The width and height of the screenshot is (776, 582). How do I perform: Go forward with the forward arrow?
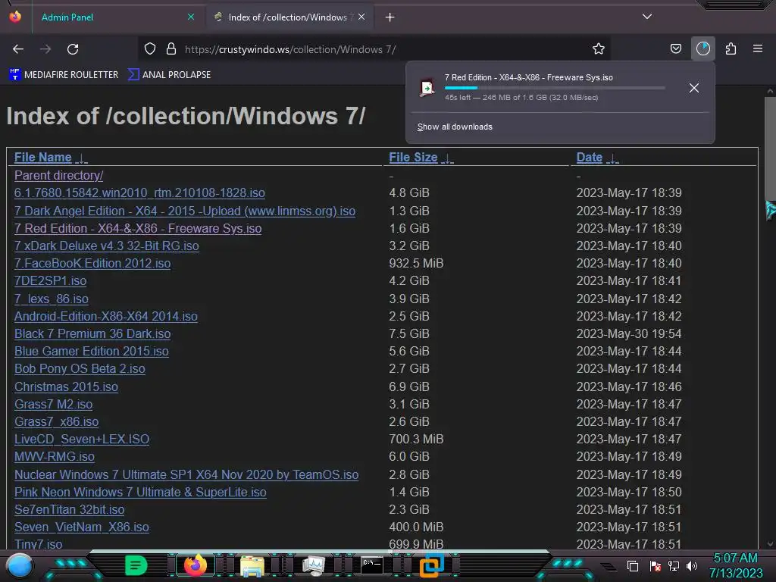(x=45, y=49)
